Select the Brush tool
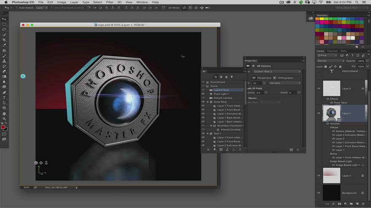Viewport: 371px width, 208px height. click(4, 56)
